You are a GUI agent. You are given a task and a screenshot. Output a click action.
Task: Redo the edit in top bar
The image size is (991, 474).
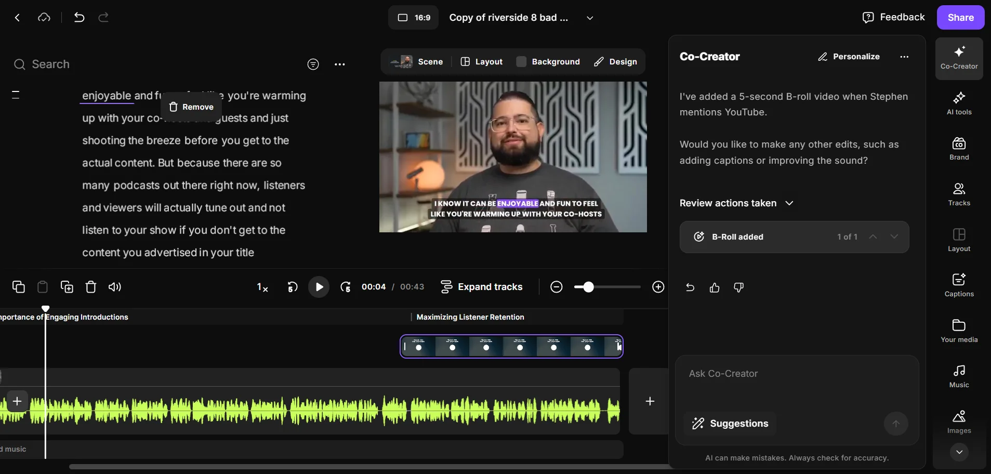(x=103, y=18)
